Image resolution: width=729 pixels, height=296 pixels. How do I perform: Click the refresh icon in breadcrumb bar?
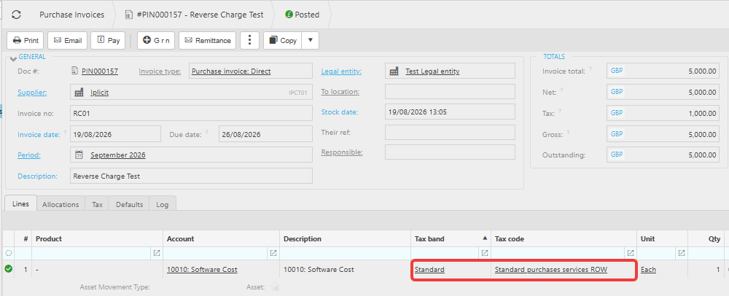point(16,15)
